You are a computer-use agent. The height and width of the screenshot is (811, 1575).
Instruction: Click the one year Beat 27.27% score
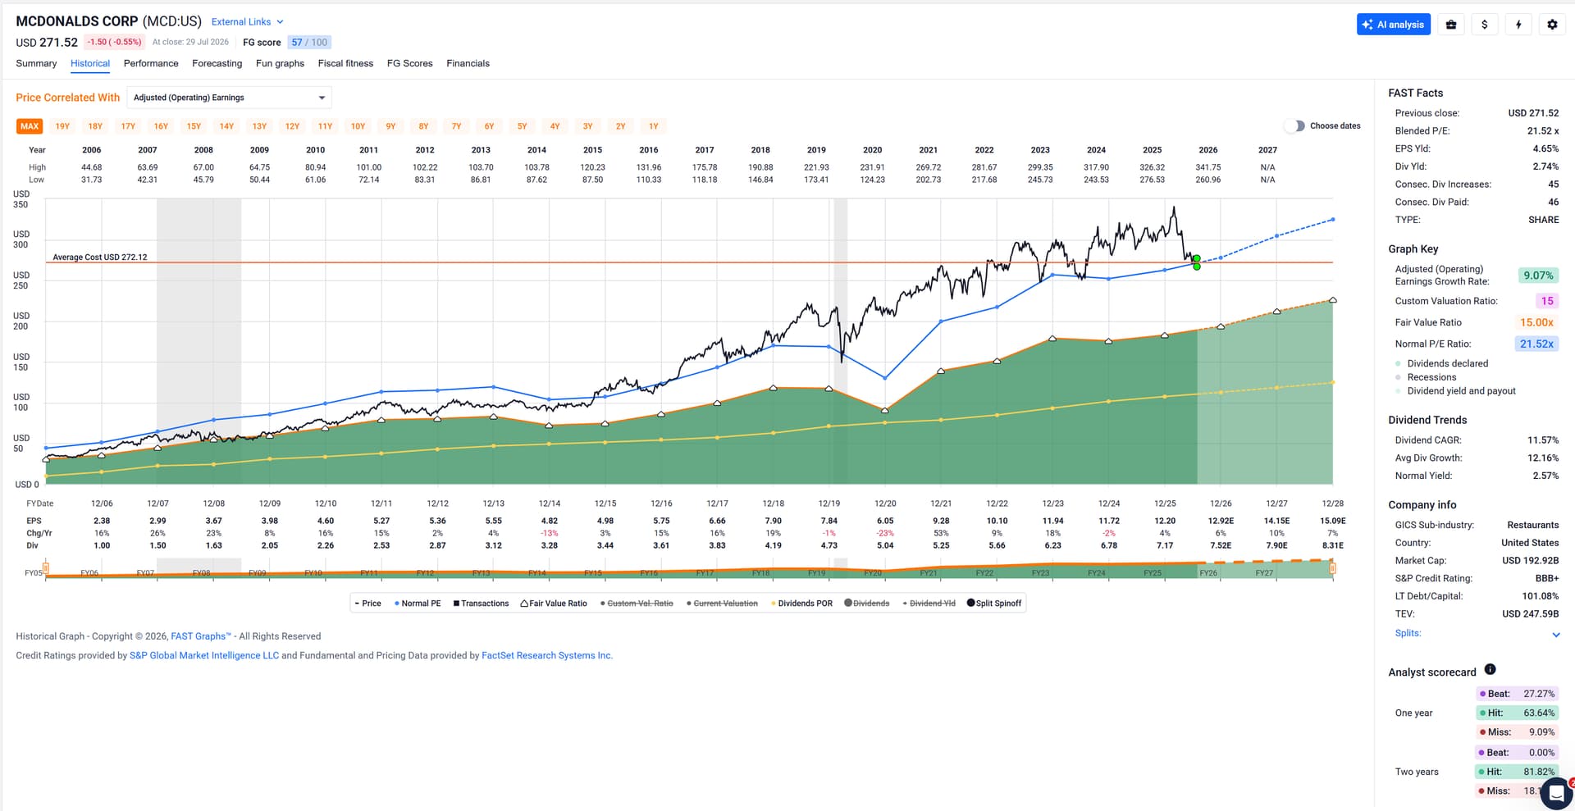coord(1518,694)
